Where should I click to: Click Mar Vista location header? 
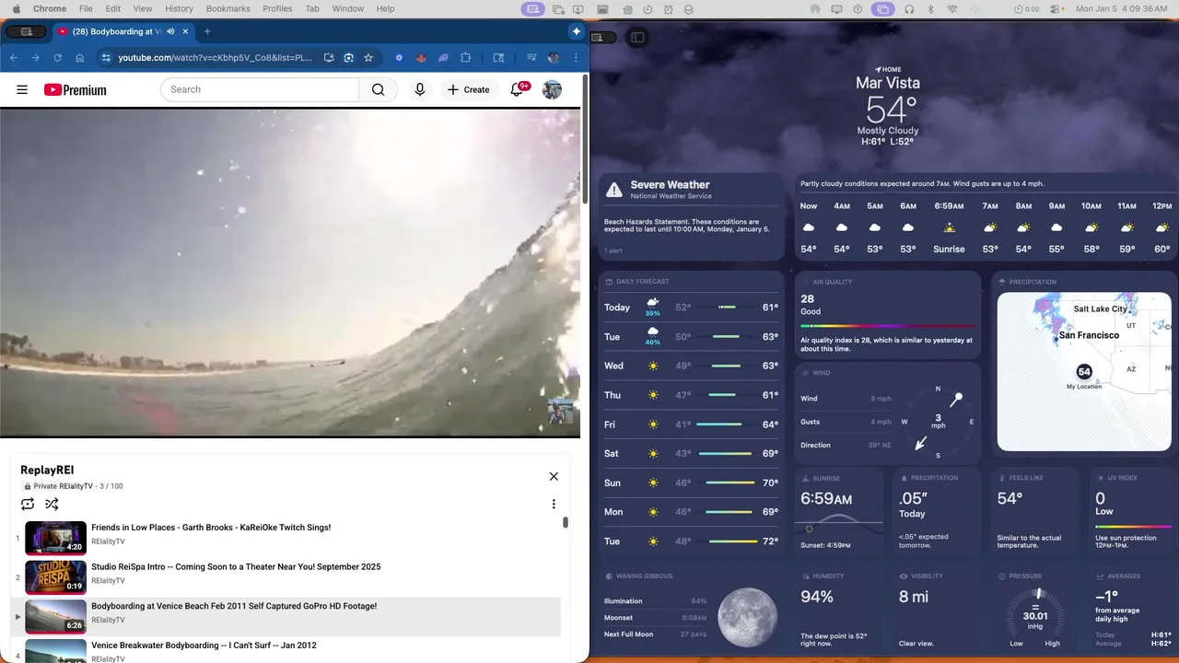click(x=888, y=83)
